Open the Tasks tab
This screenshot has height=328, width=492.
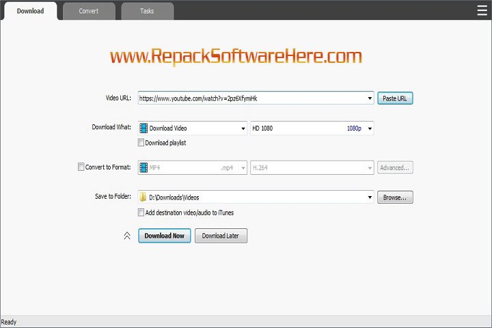point(147,11)
